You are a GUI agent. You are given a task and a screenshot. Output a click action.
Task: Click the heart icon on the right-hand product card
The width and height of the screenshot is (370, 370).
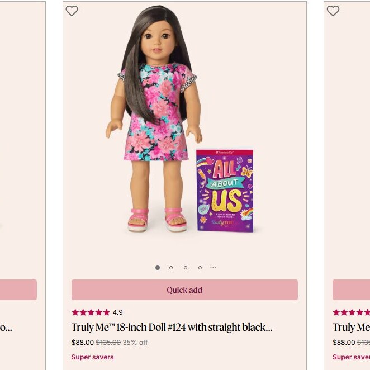tap(333, 11)
